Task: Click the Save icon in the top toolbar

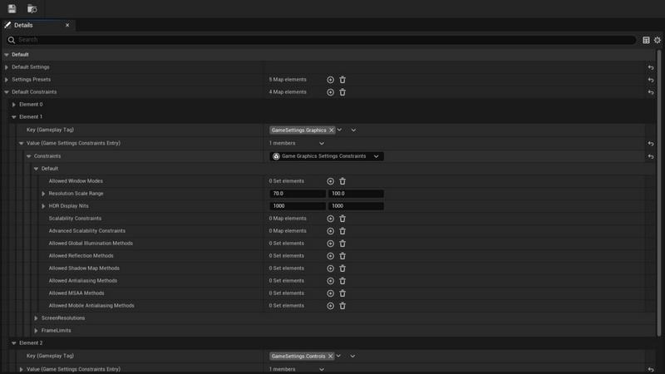Action: (x=12, y=8)
